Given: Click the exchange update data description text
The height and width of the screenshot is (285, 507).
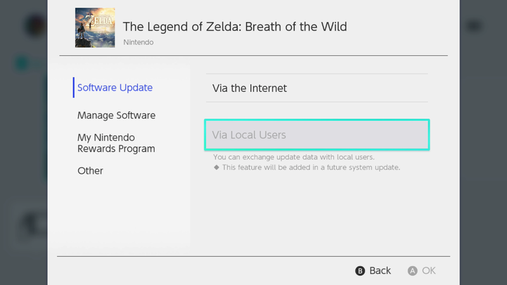Looking at the screenshot, I should [x=293, y=157].
